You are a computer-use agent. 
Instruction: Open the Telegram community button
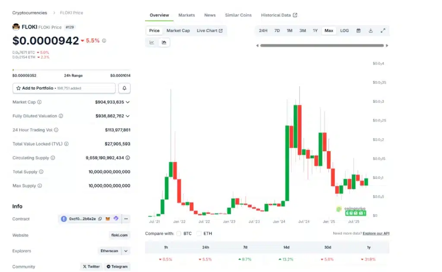[117, 266]
